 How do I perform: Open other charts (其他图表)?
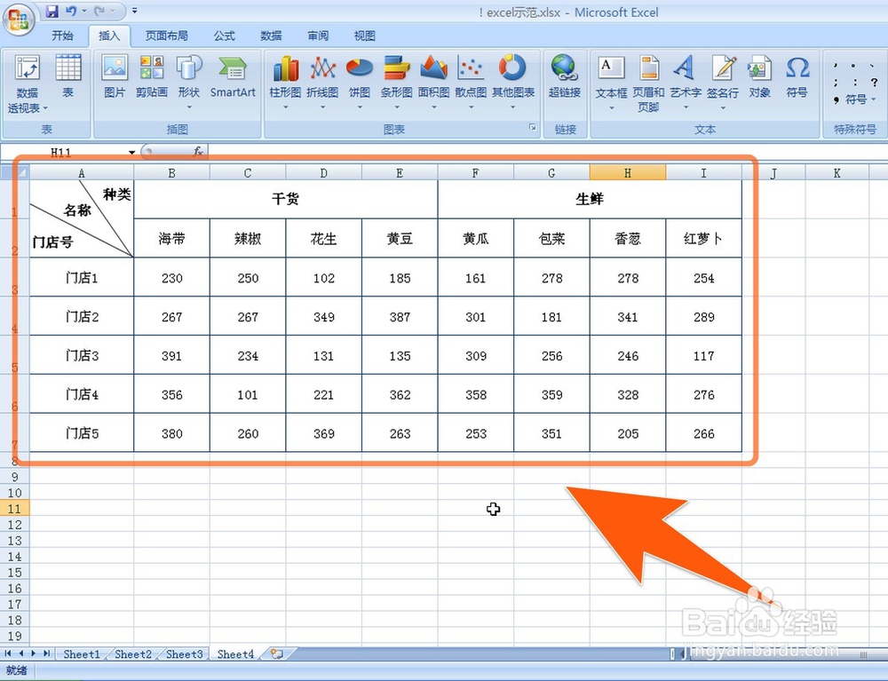tap(513, 82)
